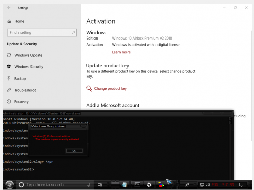Close the Settings window

pyautogui.click(x=246, y=8)
